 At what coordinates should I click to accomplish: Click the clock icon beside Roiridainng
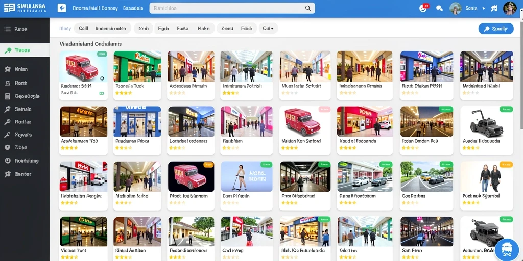pos(8,161)
